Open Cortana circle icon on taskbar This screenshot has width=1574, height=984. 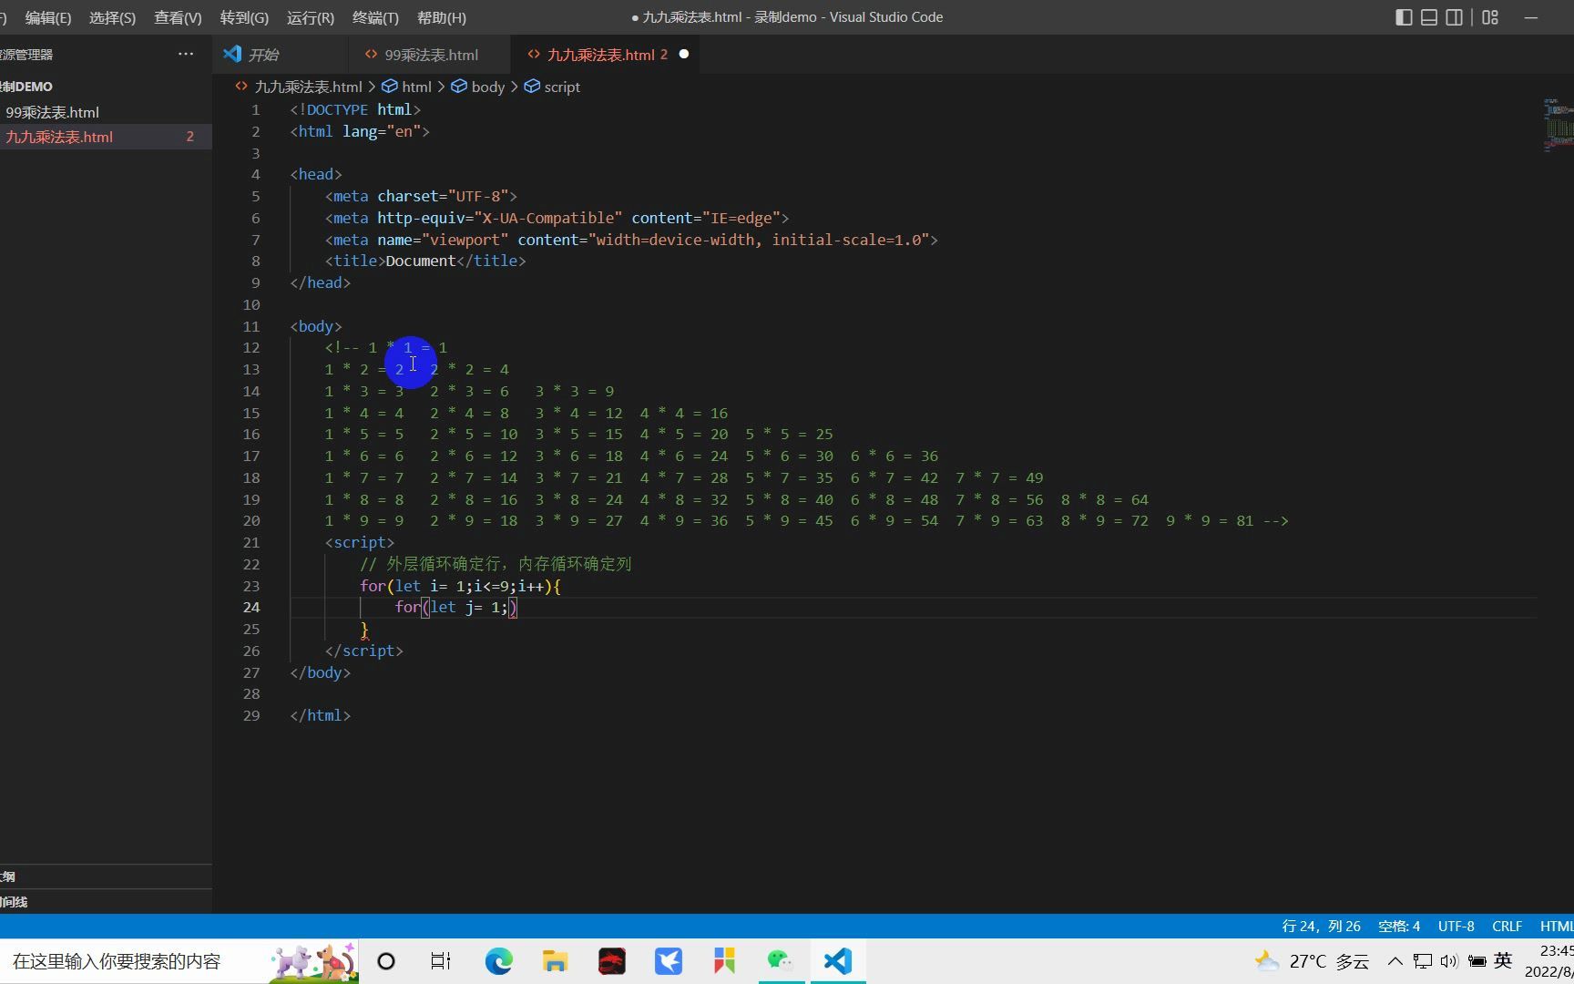pyautogui.click(x=386, y=961)
